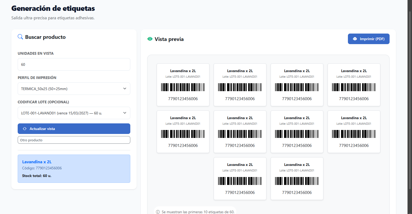The image size is (412, 214).
Task: Click the 'Stock total: 60 u.' text
Action: pos(37,176)
